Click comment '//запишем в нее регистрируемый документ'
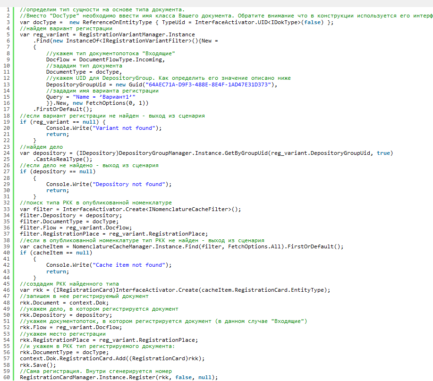Viewport: 433px width, 381px height. [x=84, y=296]
